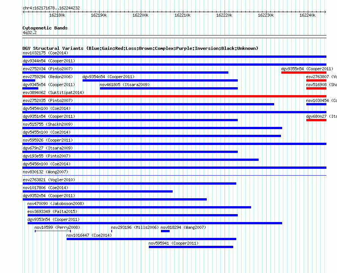The height and width of the screenshot is (273, 337).
Task: Open the nsv461805 (Itsara2009) variant
Action: tap(125, 85)
